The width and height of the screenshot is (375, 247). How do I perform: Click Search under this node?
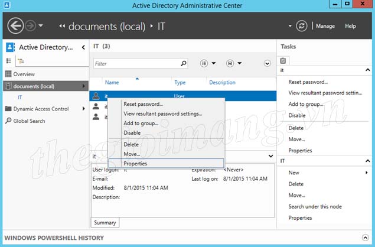click(x=315, y=207)
